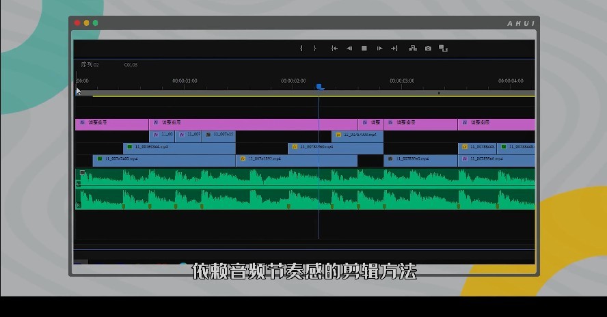The height and width of the screenshot is (317, 607).
Task: Go to In point button
Action: tap(334, 49)
